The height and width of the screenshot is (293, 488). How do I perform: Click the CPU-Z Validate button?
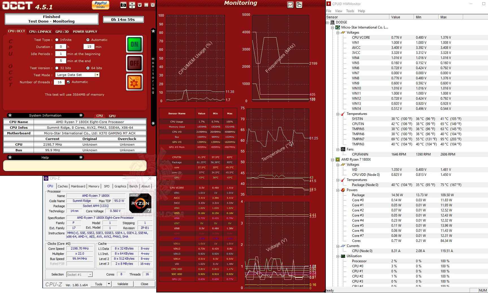pos(123,284)
